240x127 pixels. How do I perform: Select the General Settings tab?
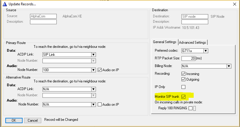tap(164, 42)
